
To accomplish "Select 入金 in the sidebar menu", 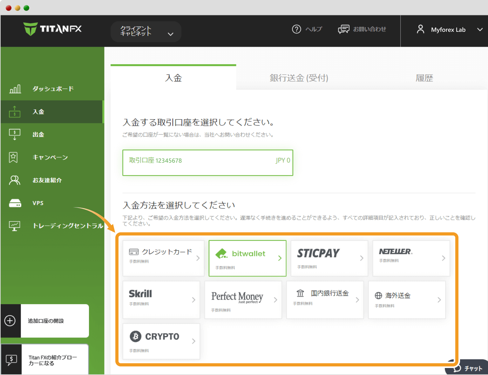I will 52,112.
